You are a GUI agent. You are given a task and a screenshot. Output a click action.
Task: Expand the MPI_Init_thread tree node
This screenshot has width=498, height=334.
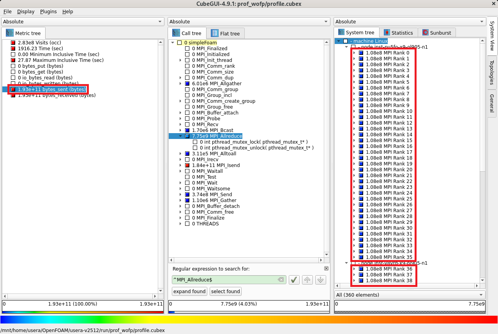click(180, 60)
